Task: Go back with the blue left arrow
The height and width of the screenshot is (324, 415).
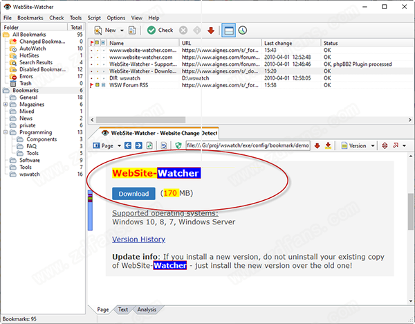Action: [128, 145]
